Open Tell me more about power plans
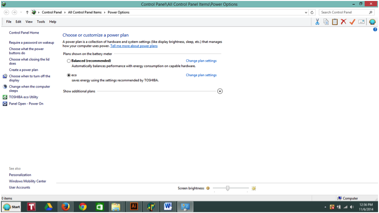Viewport: 379px width, 213px height. [x=134, y=46]
